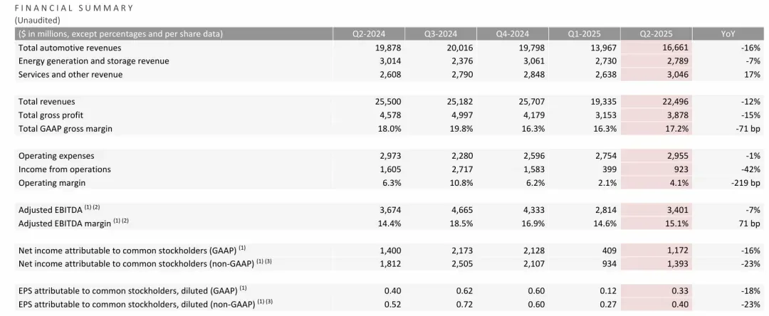Select the Services and other revenue 17% cell
The width and height of the screenshot is (769, 316).
coord(753,75)
